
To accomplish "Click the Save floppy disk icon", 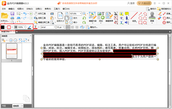I will [x=12, y=14].
